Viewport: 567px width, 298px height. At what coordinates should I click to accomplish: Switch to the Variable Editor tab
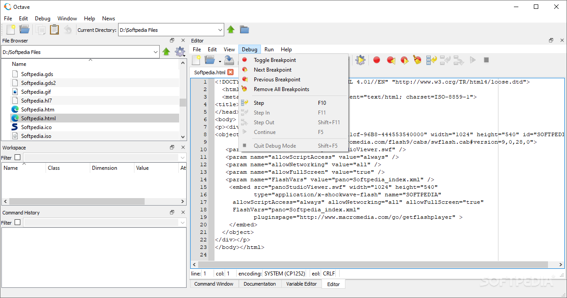[x=302, y=284]
